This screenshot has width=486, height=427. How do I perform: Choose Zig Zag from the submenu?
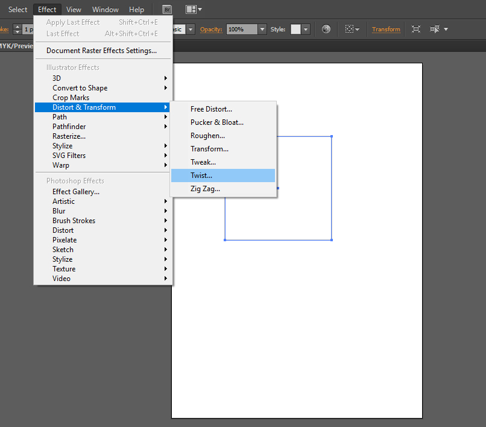pos(206,188)
